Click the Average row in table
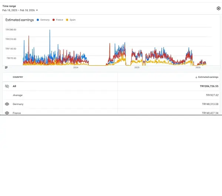Image resolution: width=222 pixels, height=196 pixels. 17,95
